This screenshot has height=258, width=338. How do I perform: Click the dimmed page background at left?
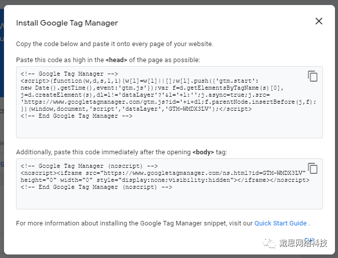point(2,150)
